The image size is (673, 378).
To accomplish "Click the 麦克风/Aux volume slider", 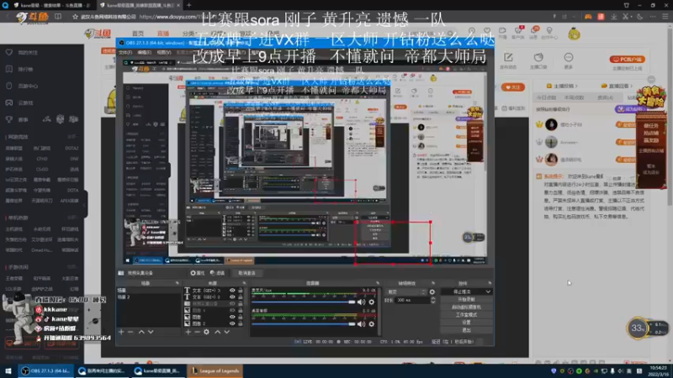I will pos(304,302).
